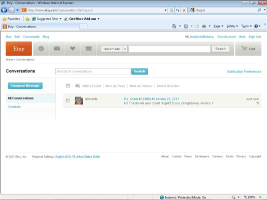The height and width of the screenshot is (200, 267).
Task: Expand the Page menu in command bar
Action: click(x=218, y=26)
